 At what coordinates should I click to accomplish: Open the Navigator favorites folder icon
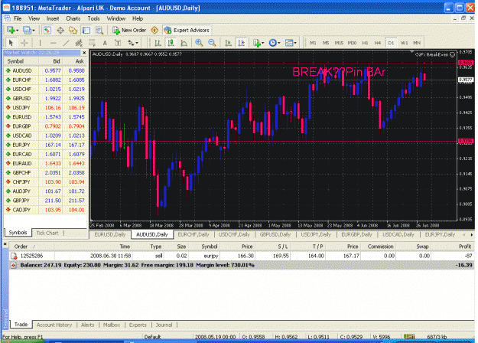tap(73, 30)
